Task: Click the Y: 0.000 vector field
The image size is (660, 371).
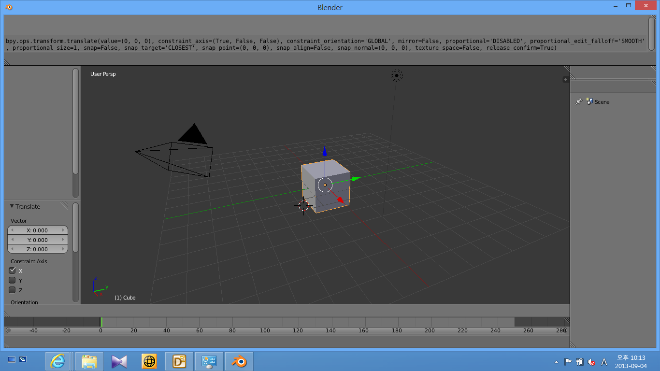Action: tap(38, 240)
